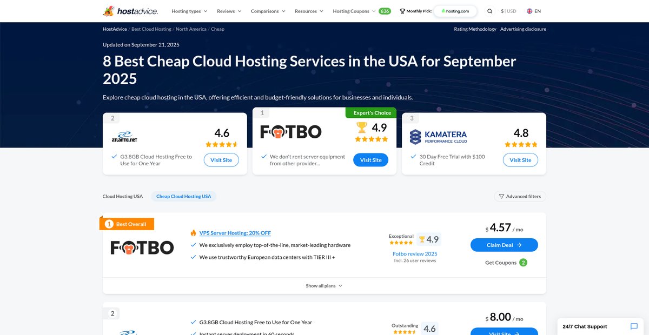Click the Atlantic.net logo in top card

(x=124, y=137)
